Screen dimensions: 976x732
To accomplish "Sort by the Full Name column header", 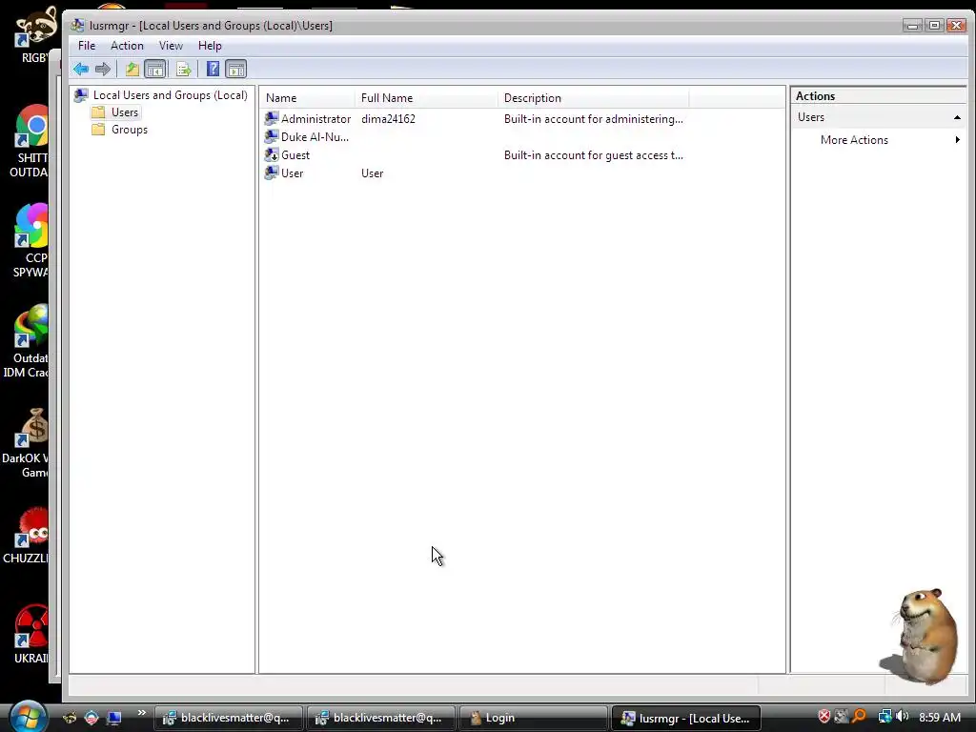I will [x=426, y=98].
